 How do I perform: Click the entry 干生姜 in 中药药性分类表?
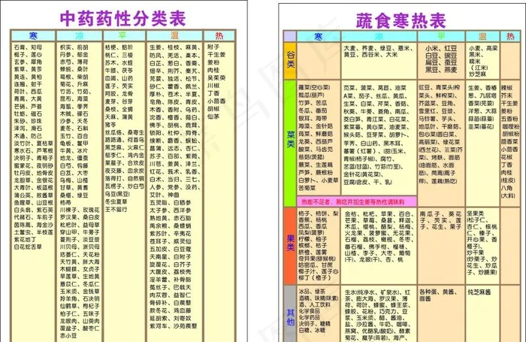tap(216, 54)
